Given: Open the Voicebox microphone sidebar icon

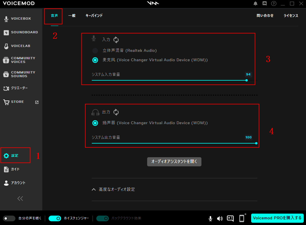Looking at the screenshot, I should [x=6, y=19].
